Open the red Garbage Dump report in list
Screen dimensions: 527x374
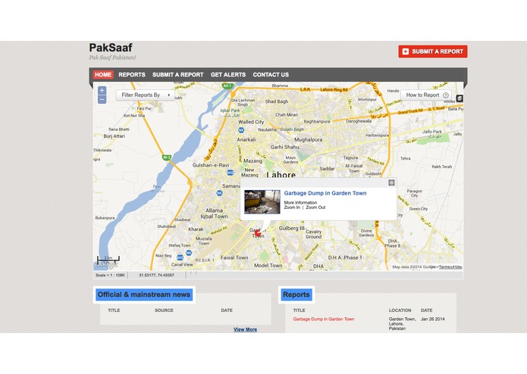coord(324,319)
